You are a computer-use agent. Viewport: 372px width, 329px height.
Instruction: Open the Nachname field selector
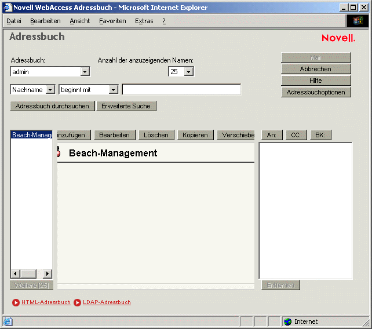coord(50,90)
